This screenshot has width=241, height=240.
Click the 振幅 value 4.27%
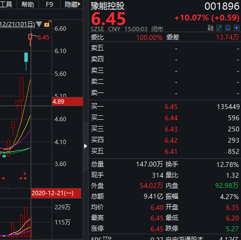(x=229, y=197)
